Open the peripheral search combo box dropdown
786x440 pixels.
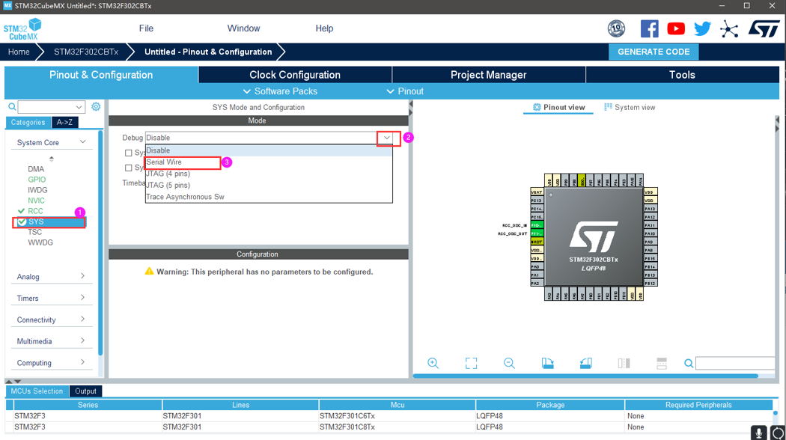[x=79, y=107]
